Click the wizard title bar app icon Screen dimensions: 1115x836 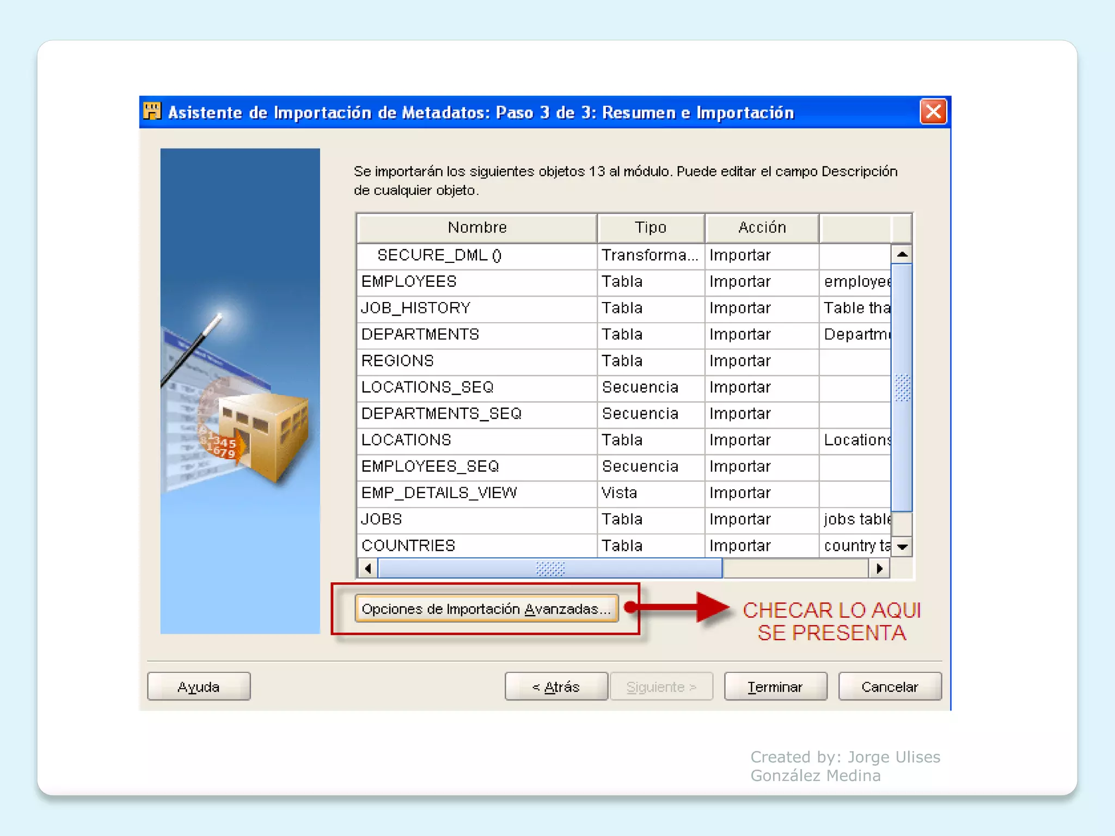coord(152,112)
